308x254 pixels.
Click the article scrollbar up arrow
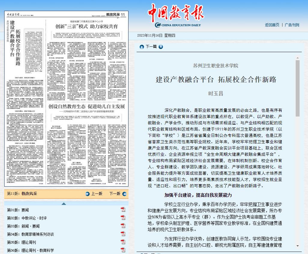[x=297, y=58]
